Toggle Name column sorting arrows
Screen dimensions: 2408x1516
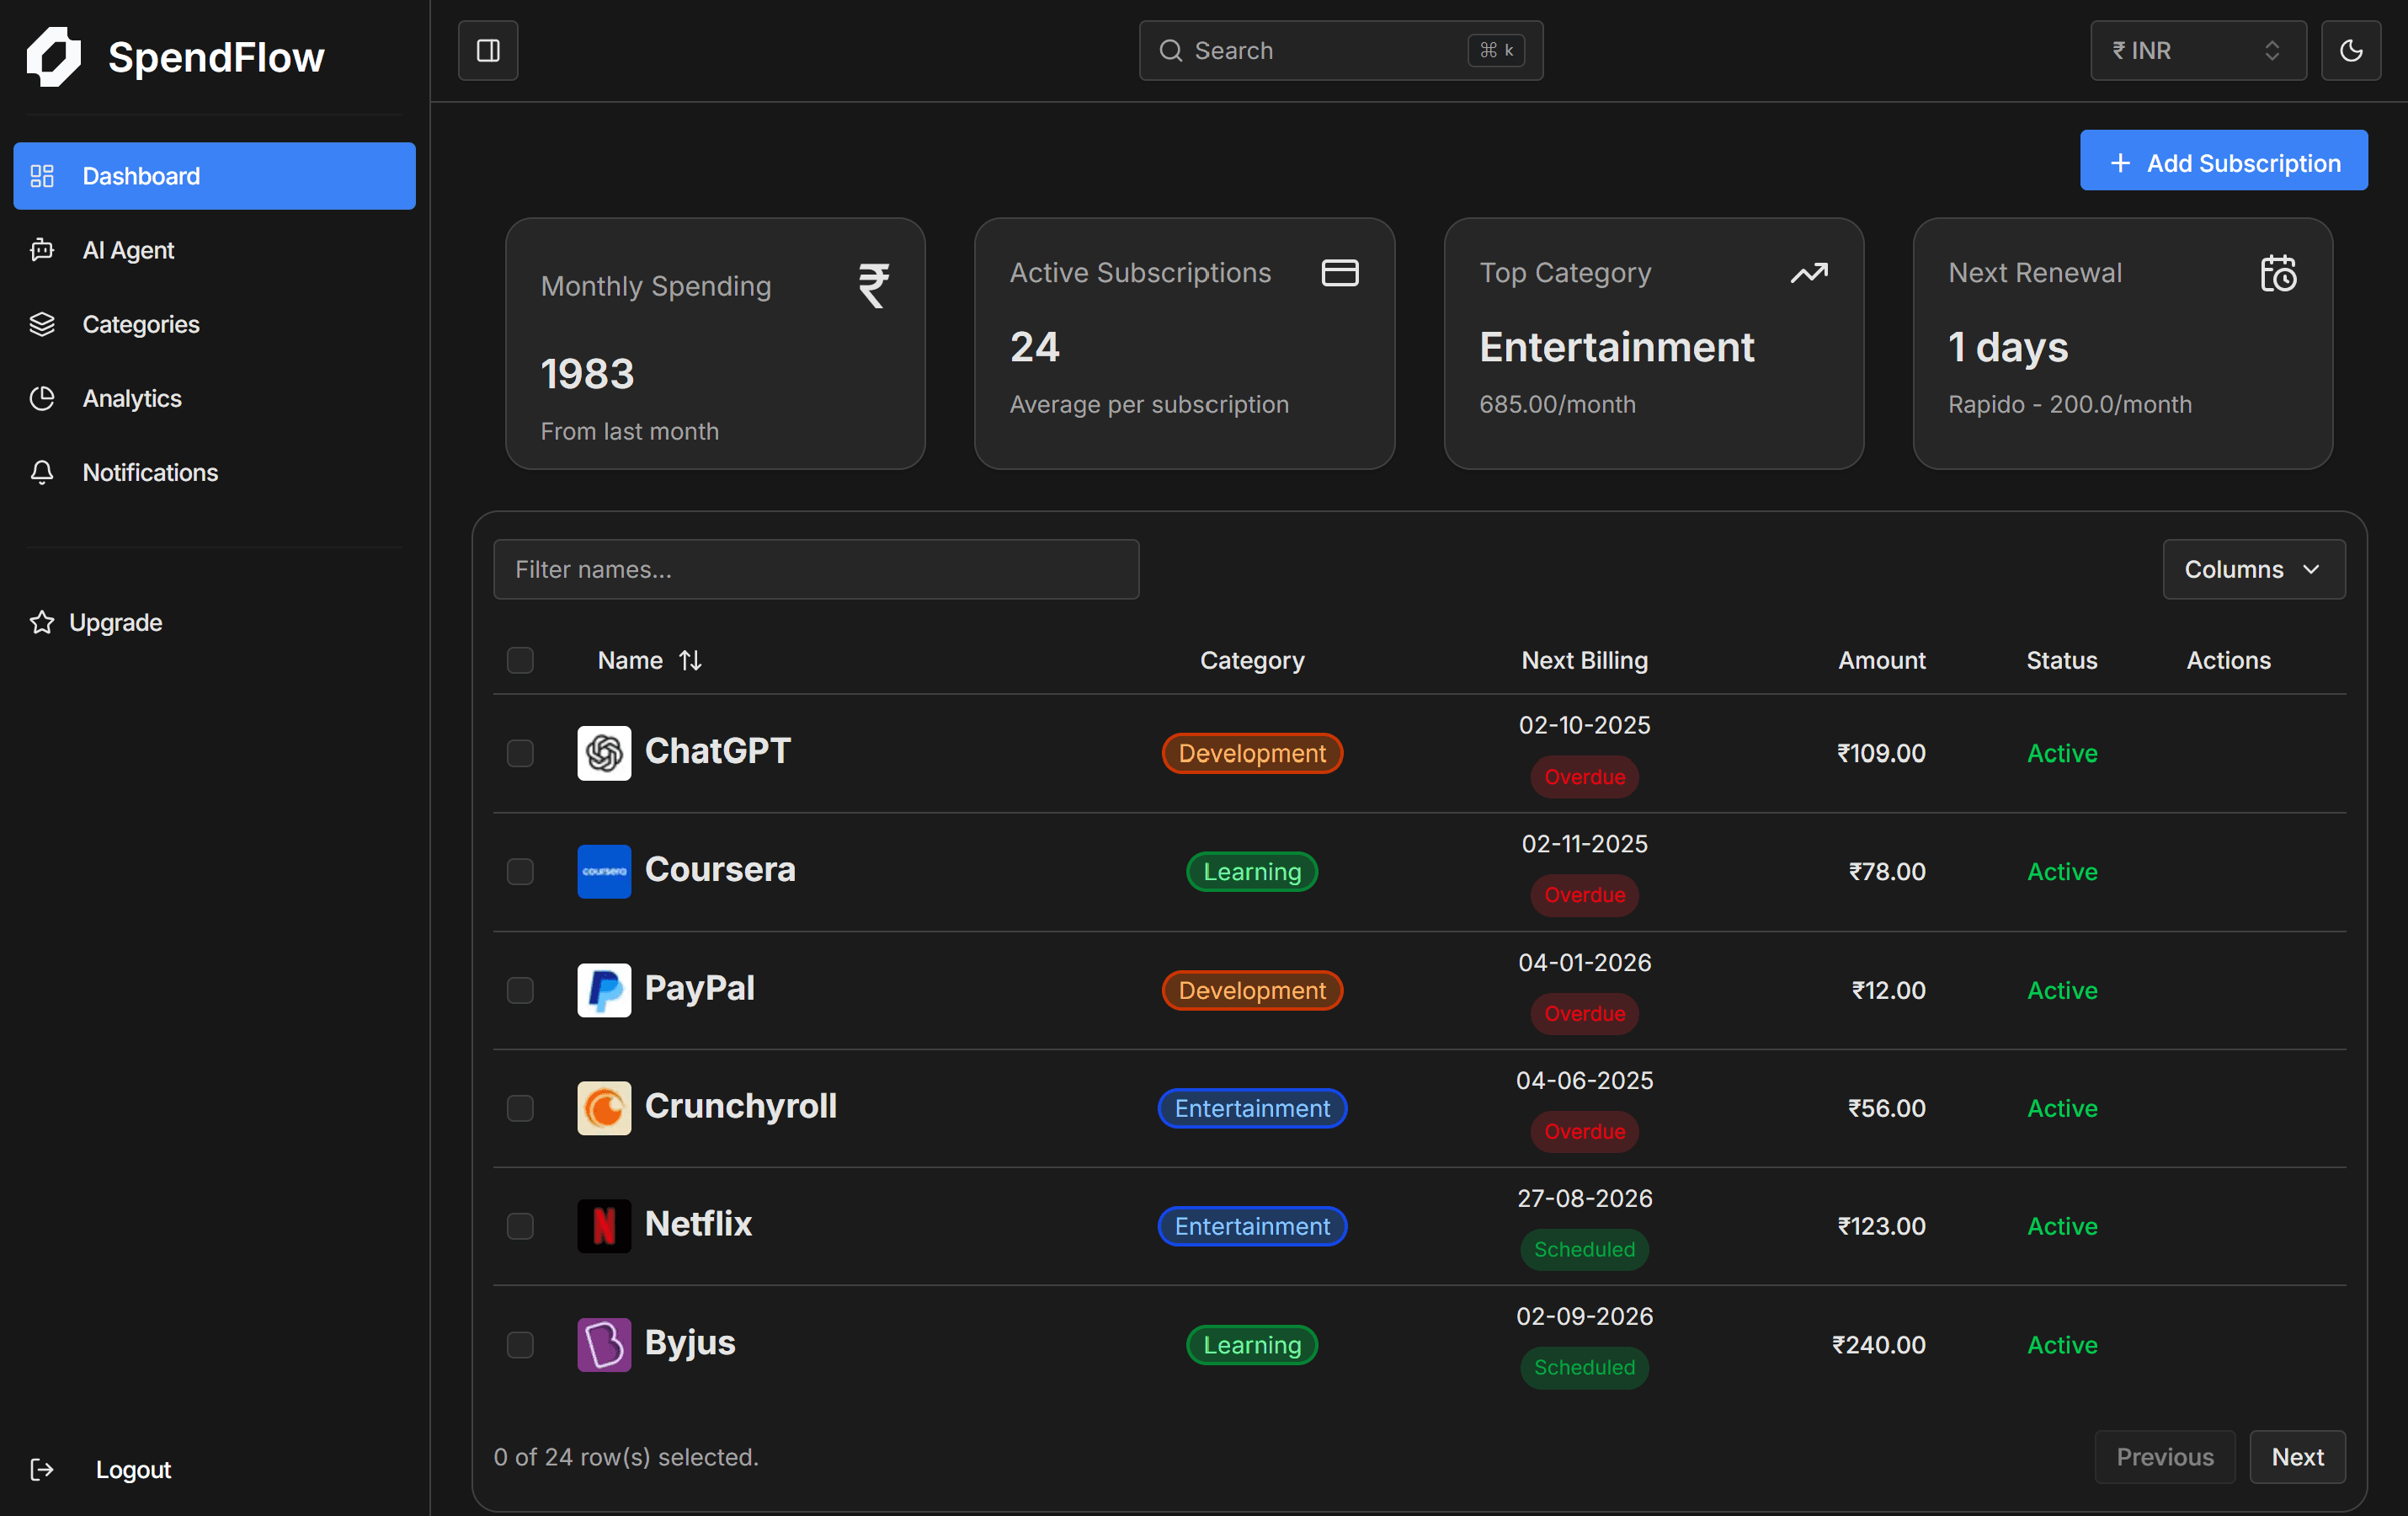691,660
